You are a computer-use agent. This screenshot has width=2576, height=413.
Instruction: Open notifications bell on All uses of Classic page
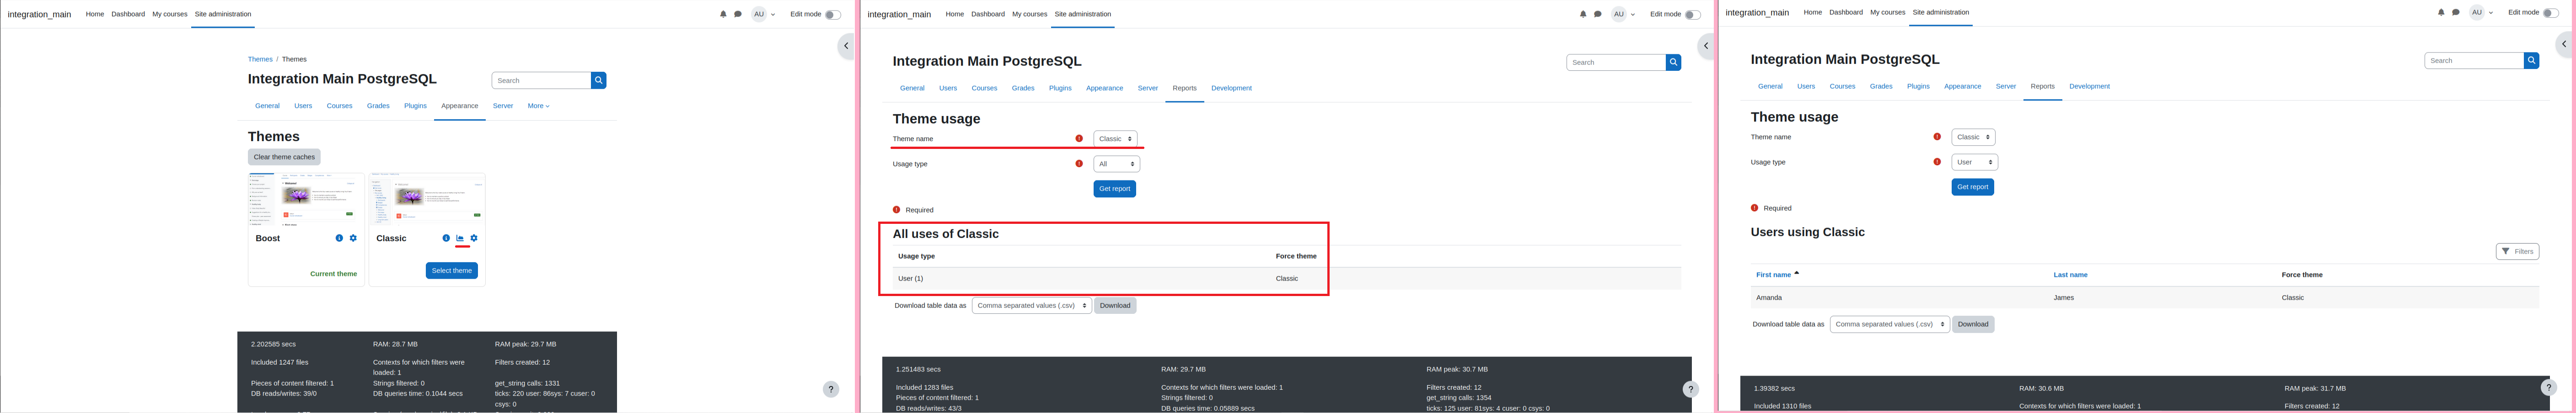tap(1583, 14)
